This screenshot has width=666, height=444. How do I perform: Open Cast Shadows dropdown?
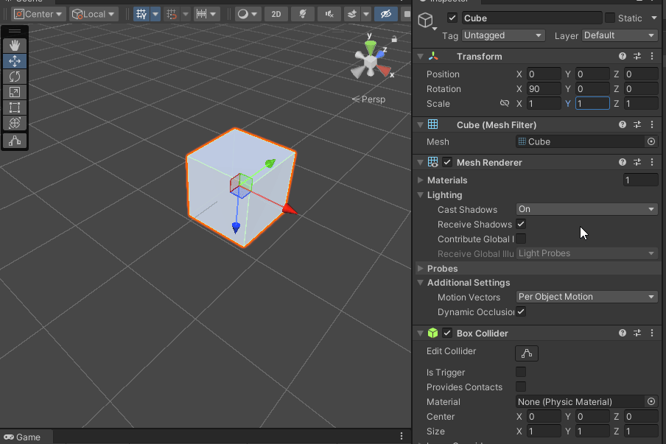(586, 209)
